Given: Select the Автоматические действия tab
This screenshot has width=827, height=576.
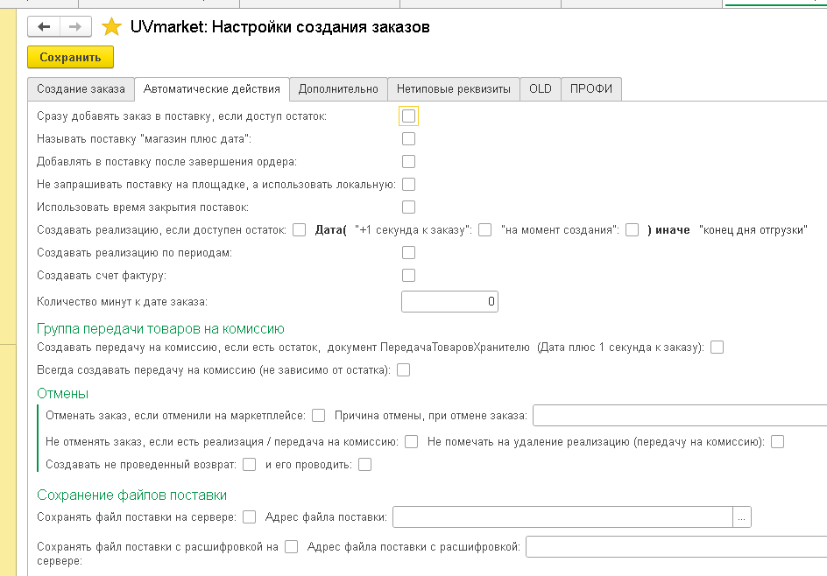Looking at the screenshot, I should 211,89.
